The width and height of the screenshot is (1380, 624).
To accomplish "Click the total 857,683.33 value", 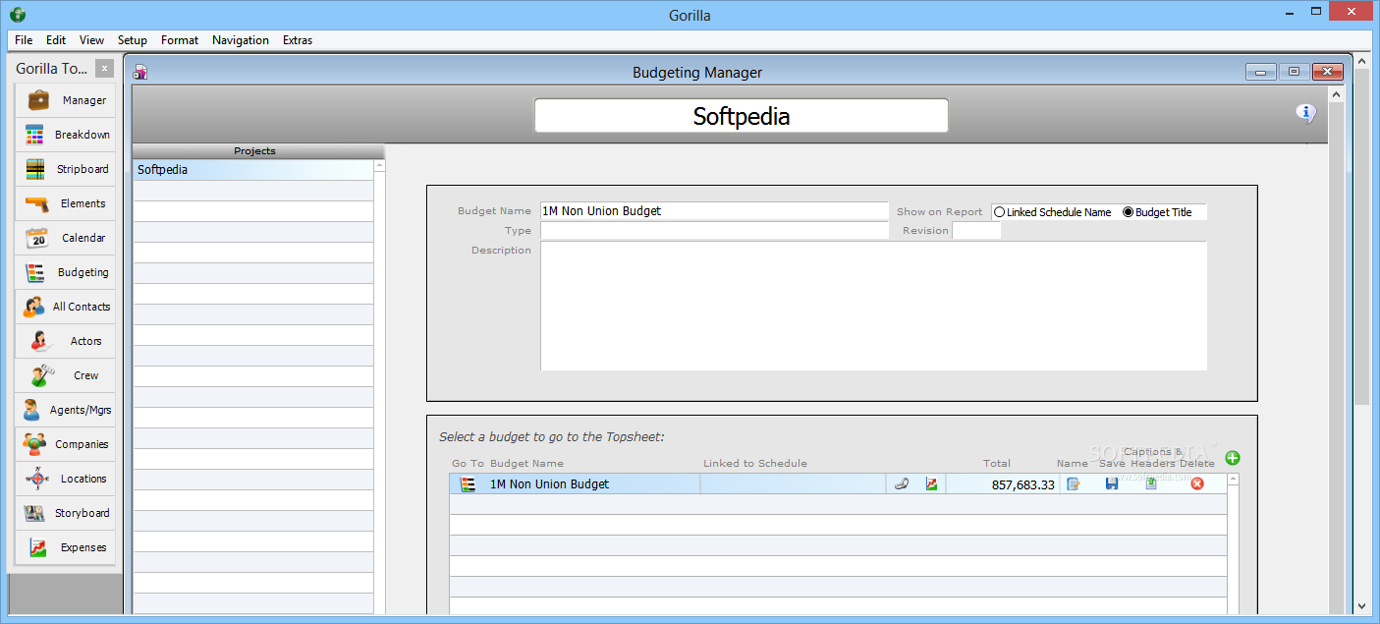I will coord(1022,484).
